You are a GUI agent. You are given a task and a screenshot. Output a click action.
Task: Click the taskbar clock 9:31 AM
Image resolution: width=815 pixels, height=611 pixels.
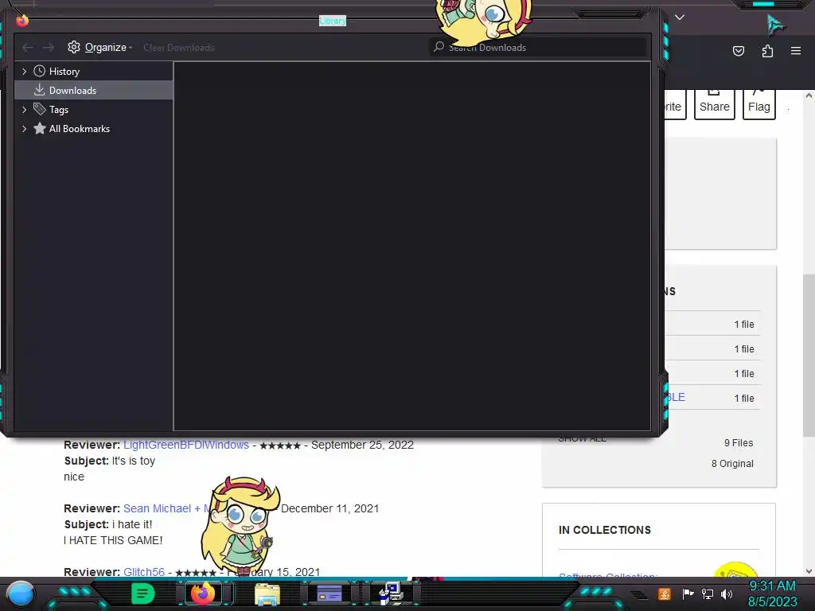772,586
